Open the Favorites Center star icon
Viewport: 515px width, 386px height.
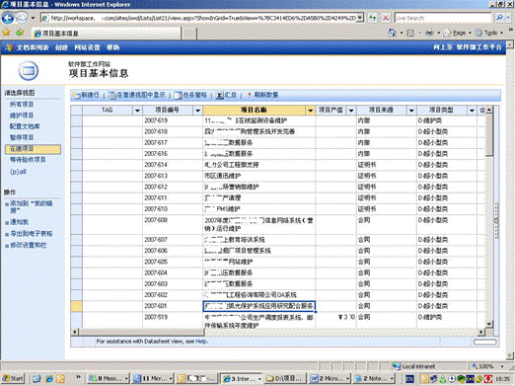pos(6,33)
